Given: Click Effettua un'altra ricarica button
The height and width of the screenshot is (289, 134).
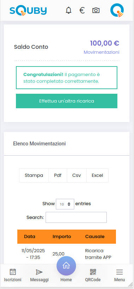Looking at the screenshot, I should (x=66, y=101).
